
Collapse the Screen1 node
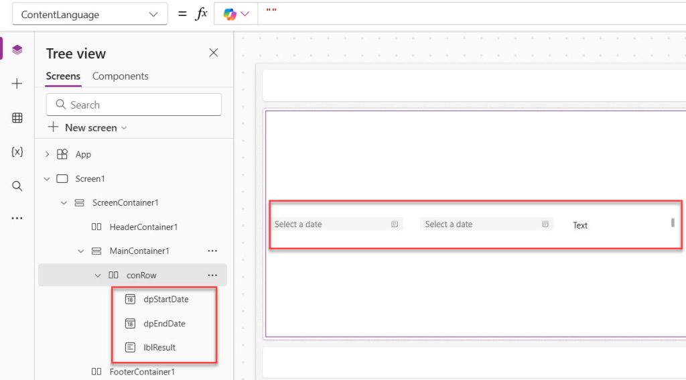click(x=47, y=179)
